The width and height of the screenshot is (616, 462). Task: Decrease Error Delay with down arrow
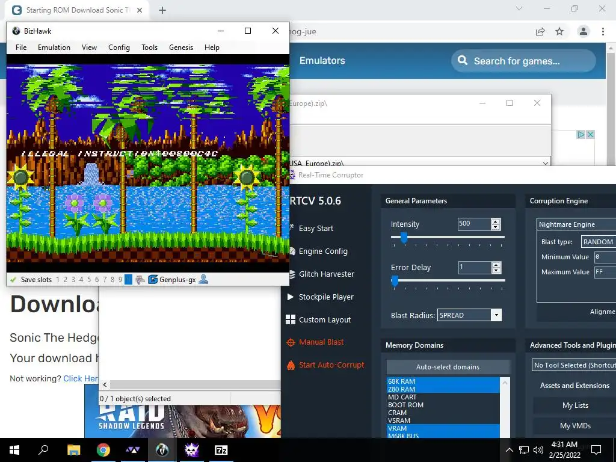tap(496, 271)
